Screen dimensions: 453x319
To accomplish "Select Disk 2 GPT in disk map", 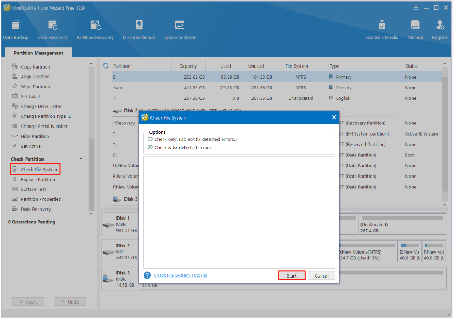I will click(x=120, y=251).
